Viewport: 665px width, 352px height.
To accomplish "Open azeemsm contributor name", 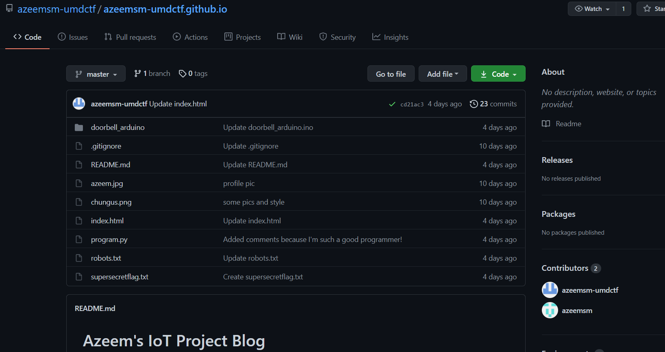I will 577,311.
